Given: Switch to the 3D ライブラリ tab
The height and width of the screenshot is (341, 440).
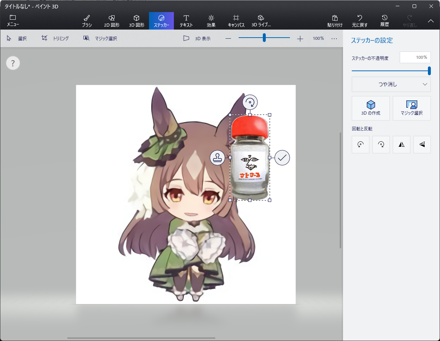Looking at the screenshot, I should tap(261, 21).
